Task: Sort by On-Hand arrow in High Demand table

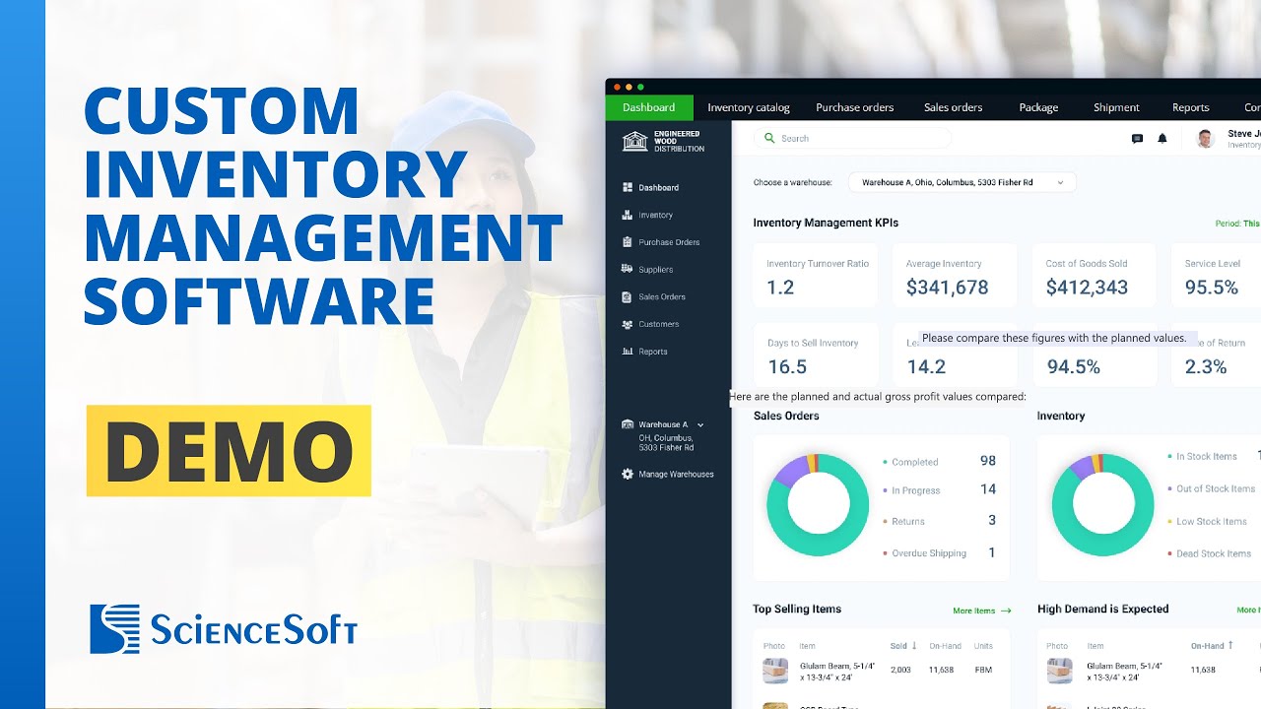Action: pyautogui.click(x=1230, y=646)
